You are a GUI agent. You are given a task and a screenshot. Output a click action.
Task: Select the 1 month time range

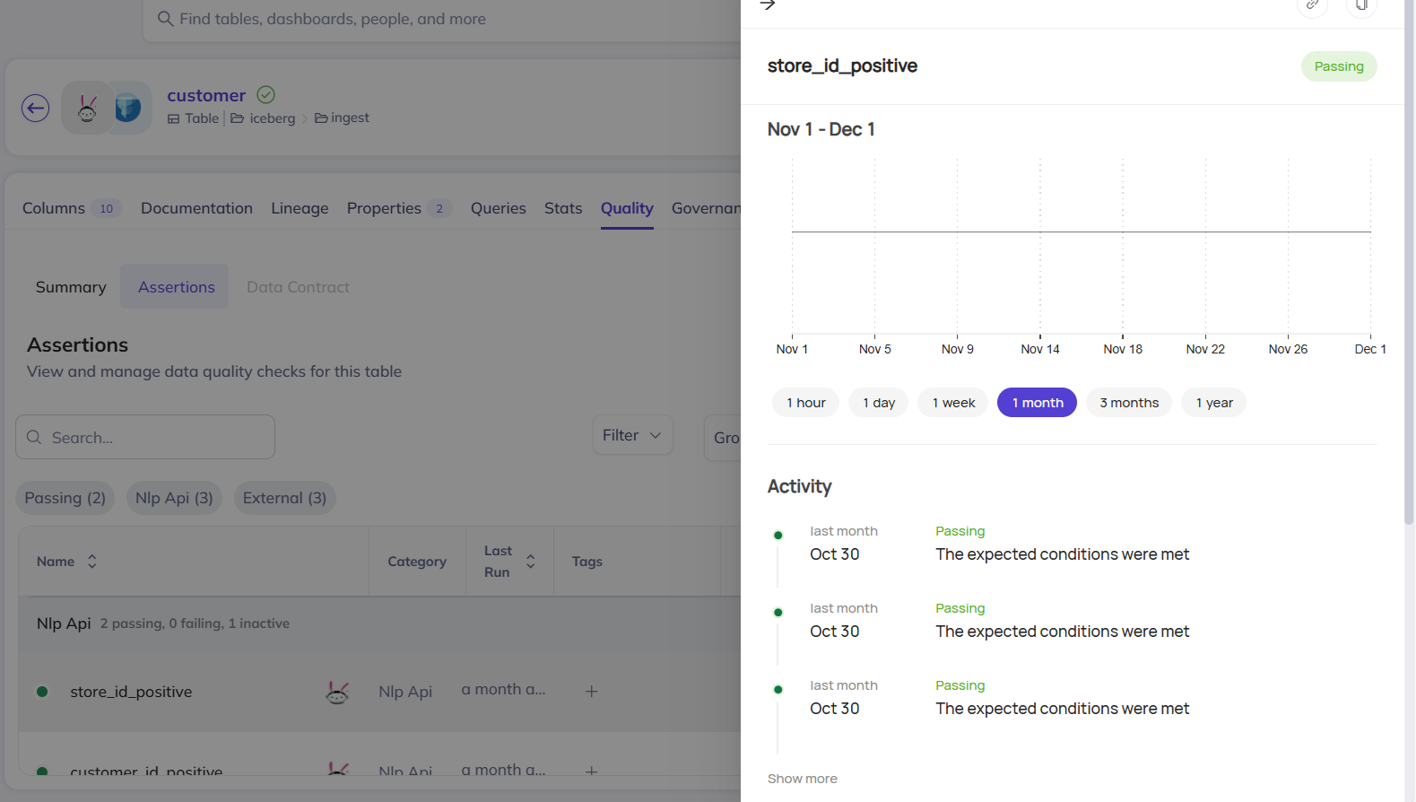click(x=1038, y=403)
